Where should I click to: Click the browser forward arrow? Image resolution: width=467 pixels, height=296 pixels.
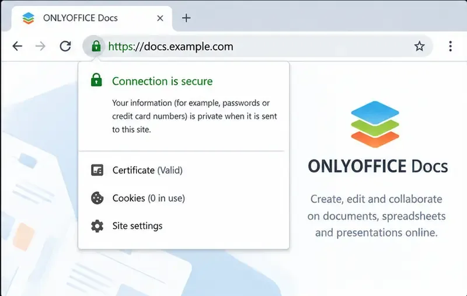pyautogui.click(x=40, y=46)
